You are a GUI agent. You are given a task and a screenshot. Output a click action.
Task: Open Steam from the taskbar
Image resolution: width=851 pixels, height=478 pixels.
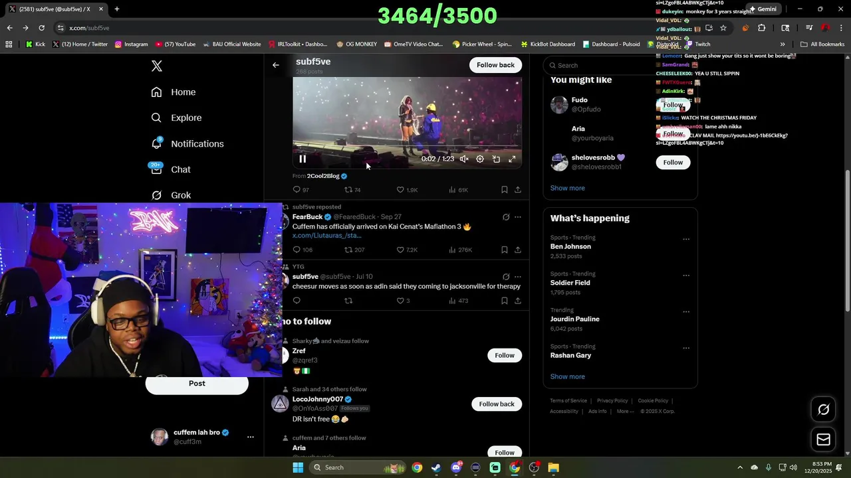point(436,467)
